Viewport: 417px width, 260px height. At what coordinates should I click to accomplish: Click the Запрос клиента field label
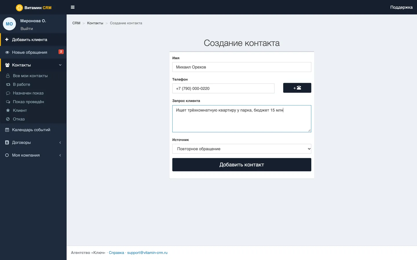tap(186, 101)
